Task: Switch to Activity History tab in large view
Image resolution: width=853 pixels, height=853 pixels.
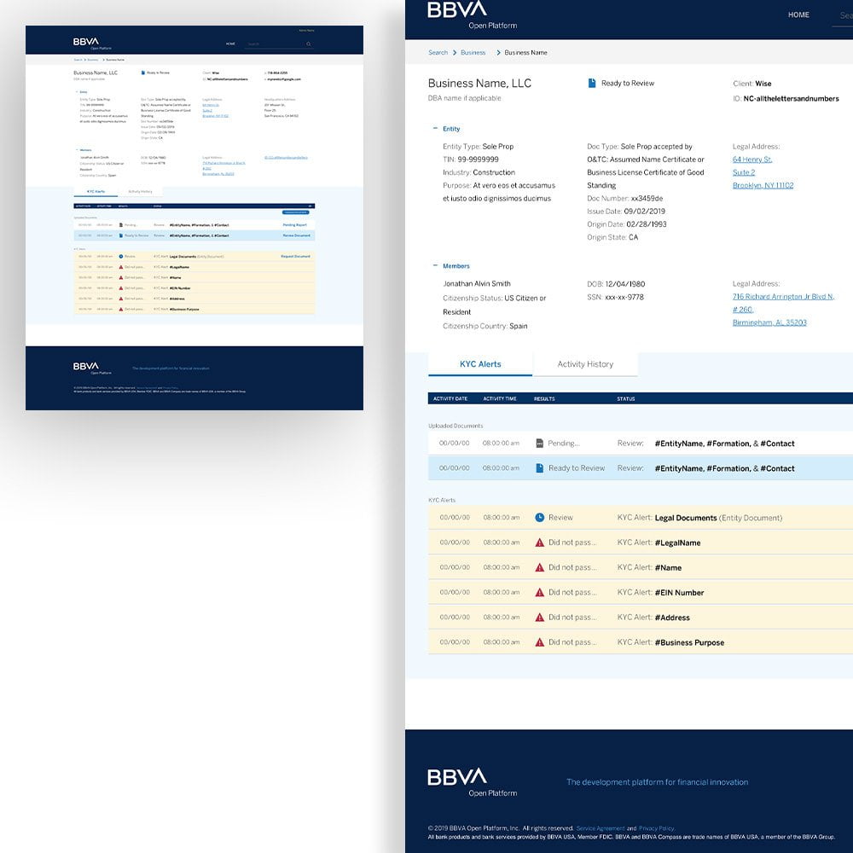Action: point(585,364)
